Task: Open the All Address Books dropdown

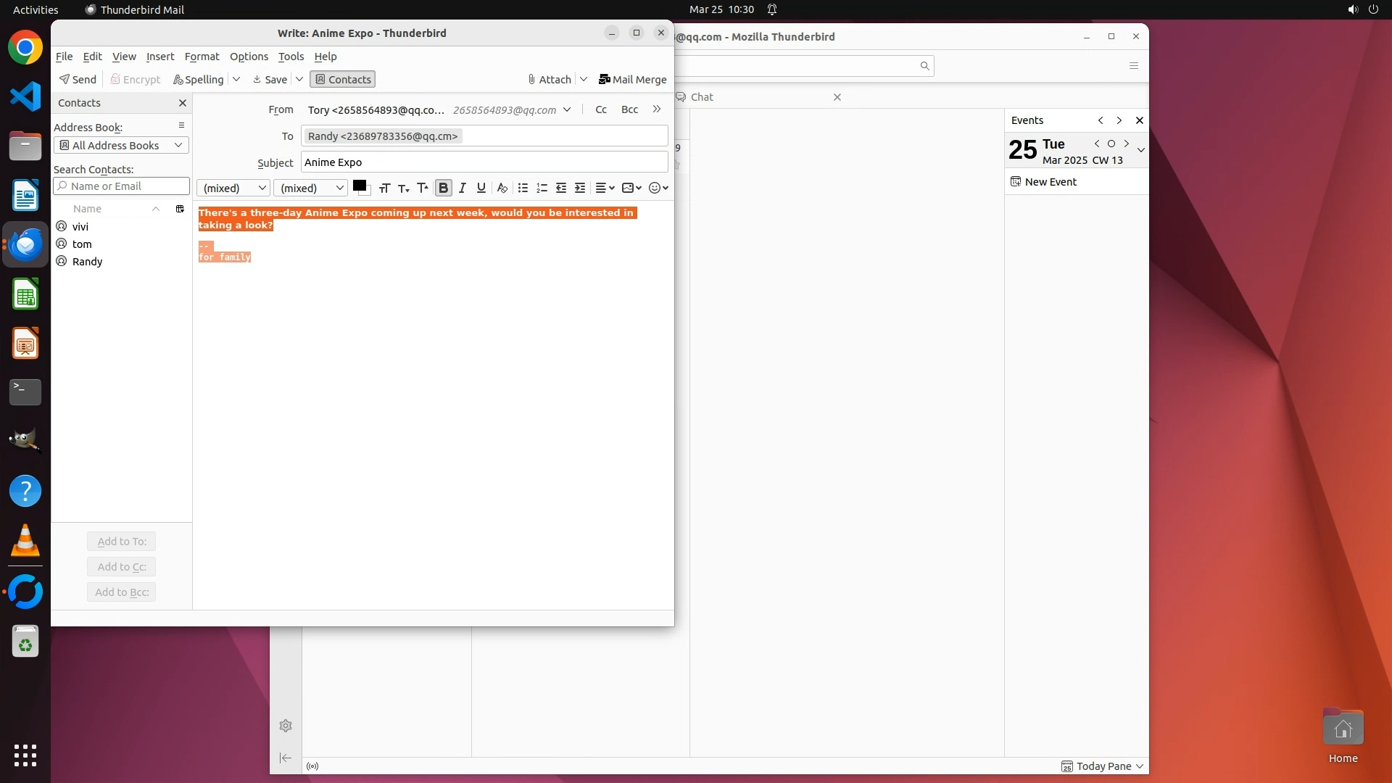Action: pos(121,145)
